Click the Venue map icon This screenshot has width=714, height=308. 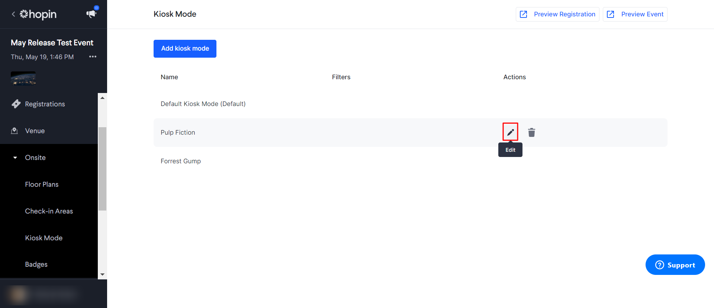[x=15, y=131]
